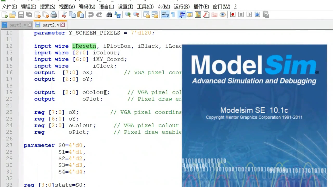Open the 编码(N) menu
This screenshot has height=187, width=333.
click(87, 6)
